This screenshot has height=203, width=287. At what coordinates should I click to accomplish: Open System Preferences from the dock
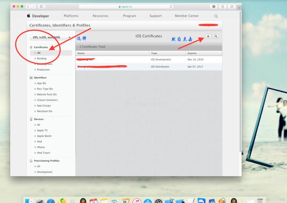pyautogui.click(x=158, y=201)
